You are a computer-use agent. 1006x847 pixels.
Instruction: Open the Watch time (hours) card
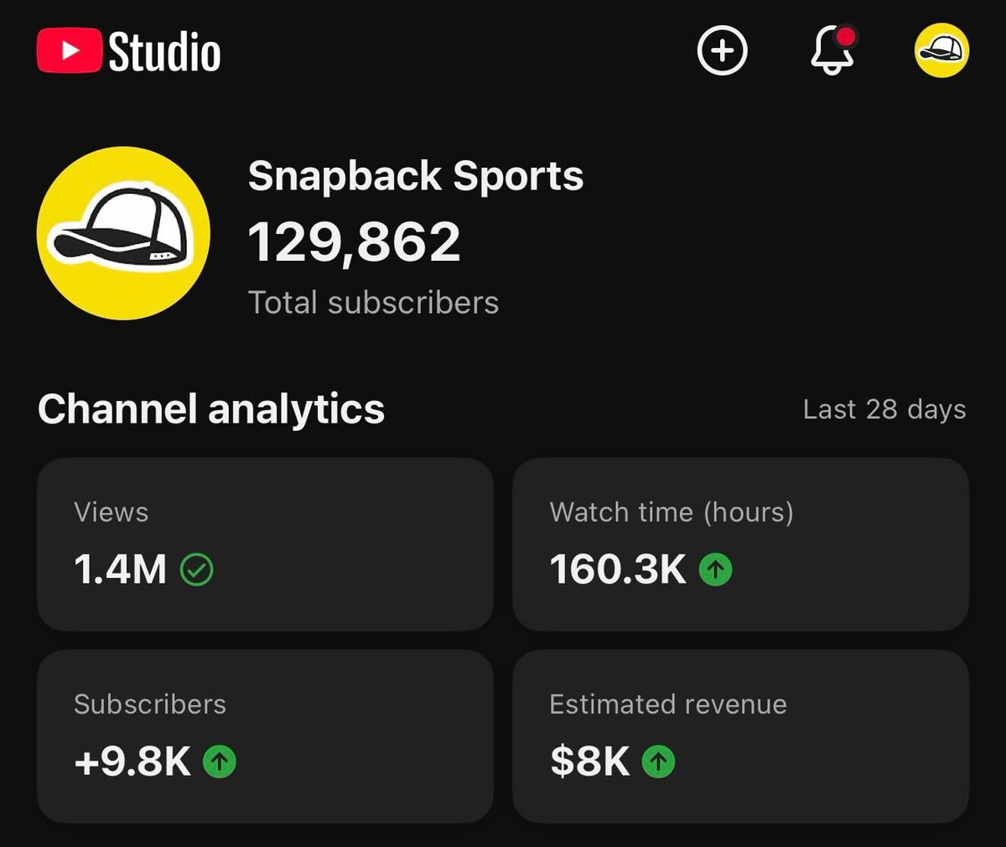coord(740,544)
